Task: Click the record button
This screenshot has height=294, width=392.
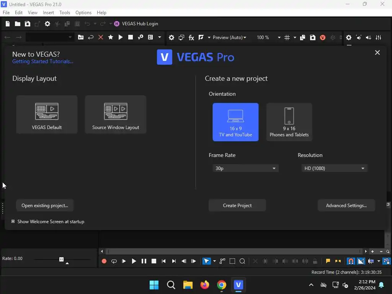Action: 104,261
